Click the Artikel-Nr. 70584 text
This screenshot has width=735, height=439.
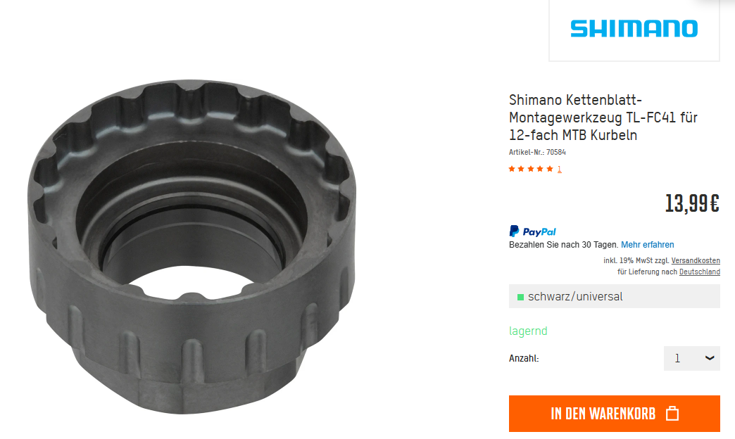coord(537,152)
